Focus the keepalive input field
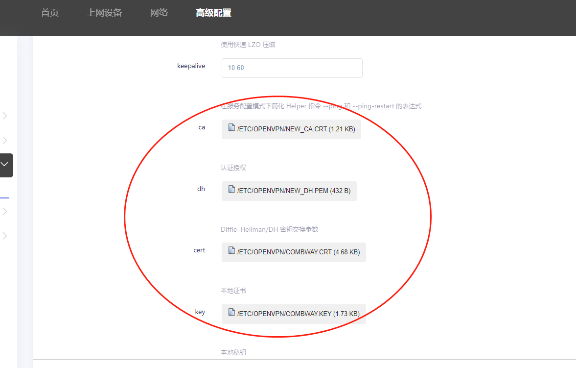 (x=292, y=68)
